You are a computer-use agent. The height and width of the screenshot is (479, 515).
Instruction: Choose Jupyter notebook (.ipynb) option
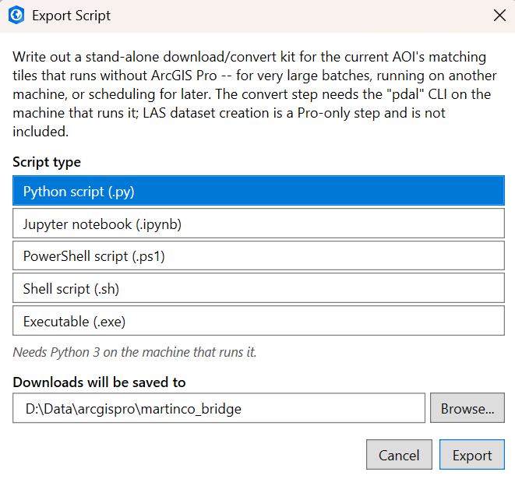259,224
